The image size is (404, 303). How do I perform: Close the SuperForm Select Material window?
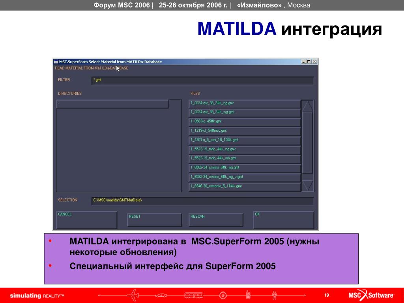pos(314,62)
